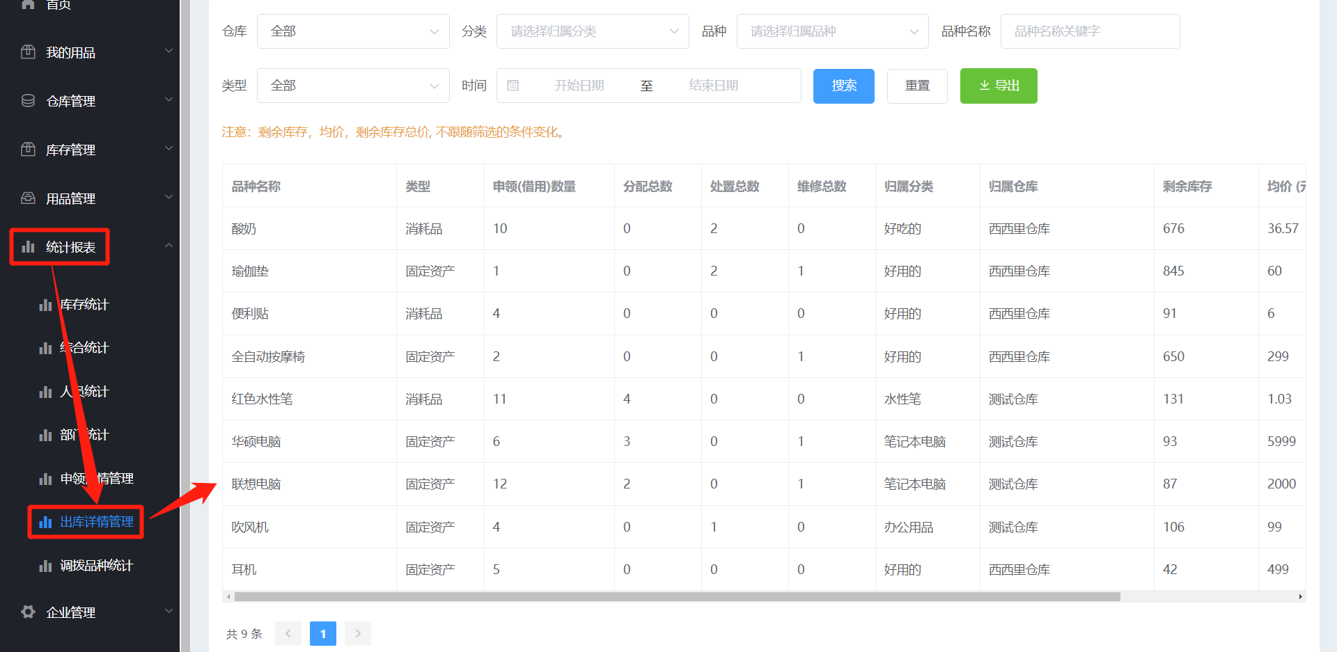This screenshot has height=652, width=1337.
Task: Click the 用品管理 tray icon
Action: click(x=28, y=198)
